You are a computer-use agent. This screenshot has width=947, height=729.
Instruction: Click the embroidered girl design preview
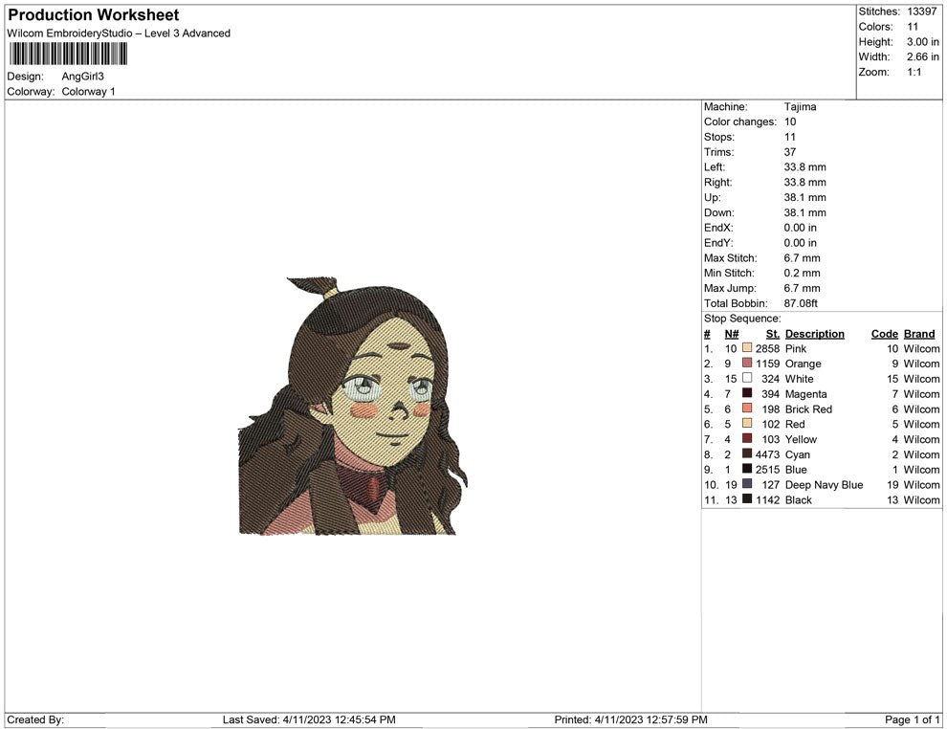[353, 406]
